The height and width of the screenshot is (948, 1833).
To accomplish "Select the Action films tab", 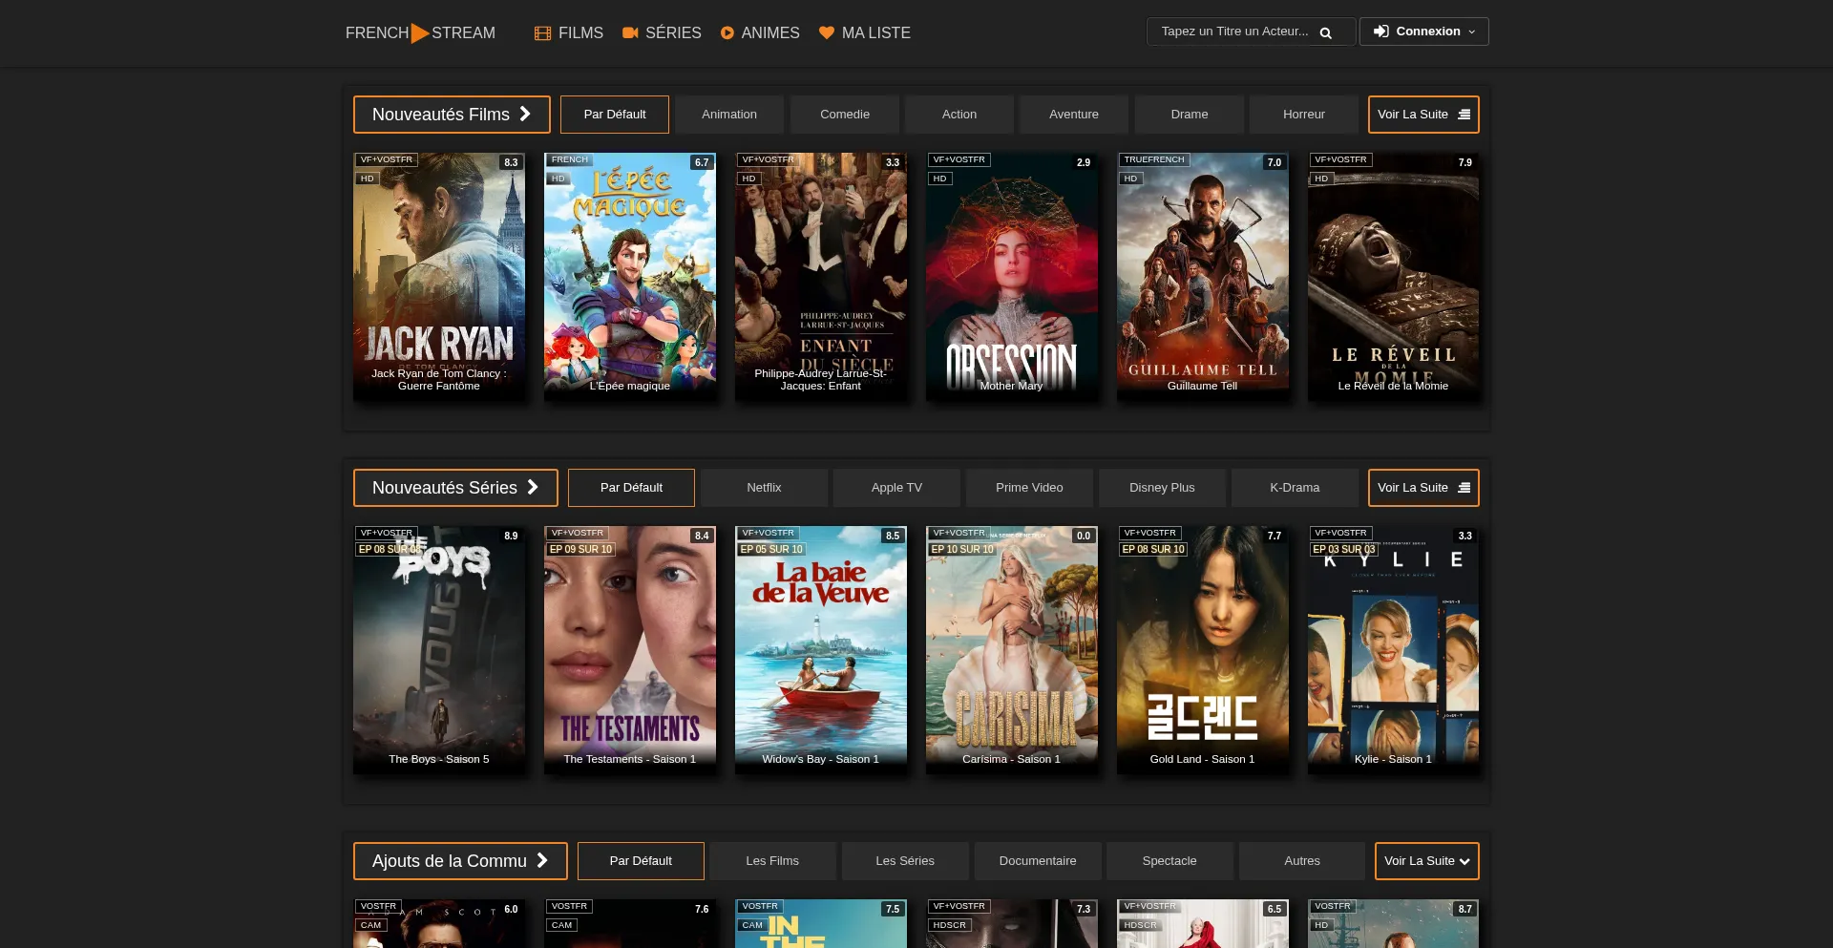I will 959,115.
